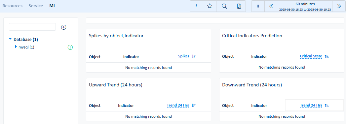This screenshot has width=346, height=124.
Task: Click Upward Trend's descending sort icon
Action: point(194,105)
